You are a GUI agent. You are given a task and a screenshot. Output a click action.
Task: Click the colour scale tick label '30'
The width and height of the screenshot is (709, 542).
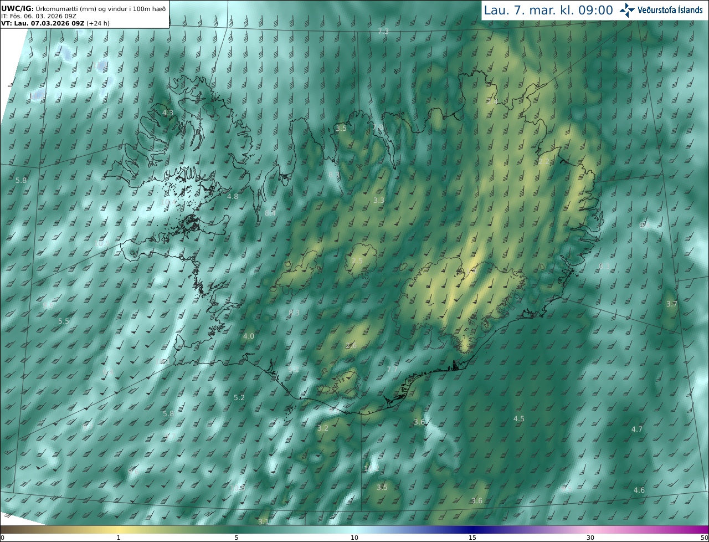(x=590, y=538)
